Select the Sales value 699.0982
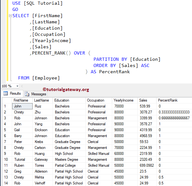This screenshot has height=186, width=192. [147, 165]
